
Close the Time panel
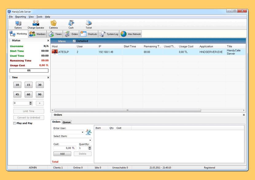point(48,77)
